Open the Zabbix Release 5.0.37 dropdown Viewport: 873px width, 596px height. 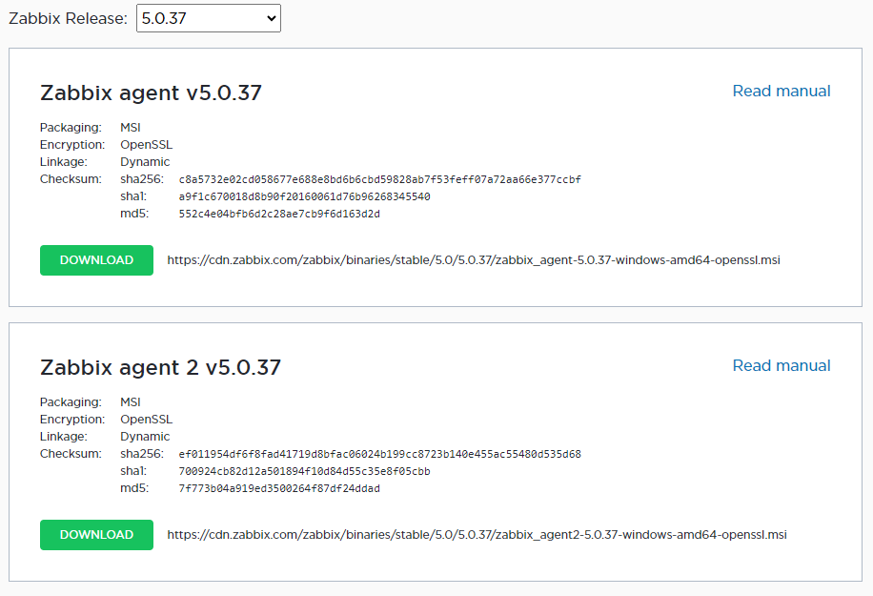click(x=208, y=18)
